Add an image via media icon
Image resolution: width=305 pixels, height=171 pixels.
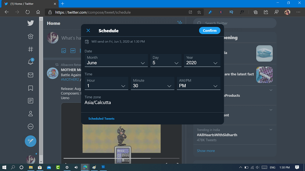(64, 51)
